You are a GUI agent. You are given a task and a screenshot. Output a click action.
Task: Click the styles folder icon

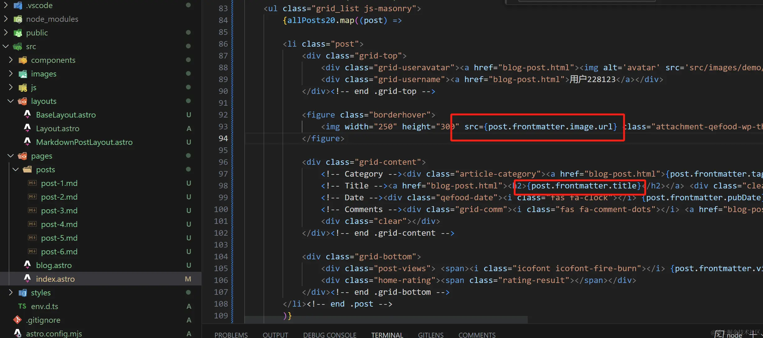pyautogui.click(x=23, y=293)
